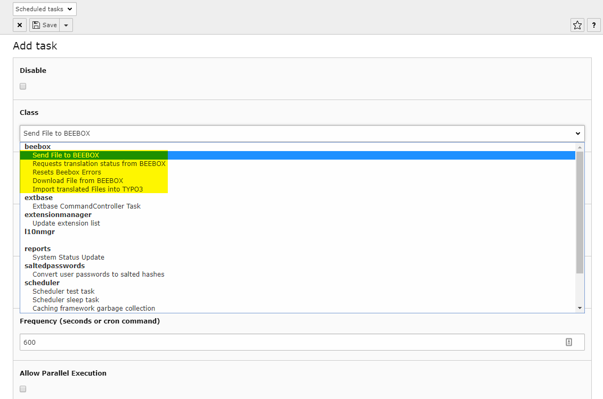Pick Download File from BEEBOX

[x=78, y=181]
